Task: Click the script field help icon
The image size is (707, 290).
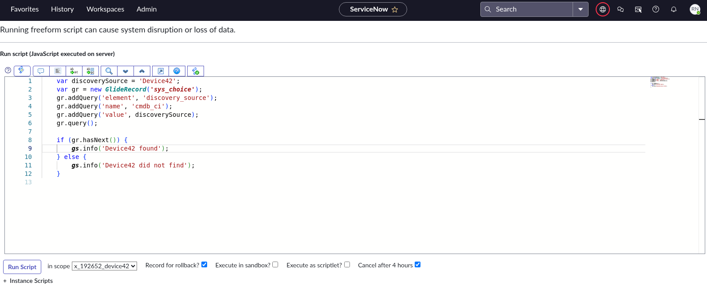Action: [x=8, y=70]
